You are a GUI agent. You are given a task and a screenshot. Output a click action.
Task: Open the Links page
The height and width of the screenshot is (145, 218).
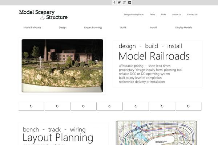coord(163,14)
